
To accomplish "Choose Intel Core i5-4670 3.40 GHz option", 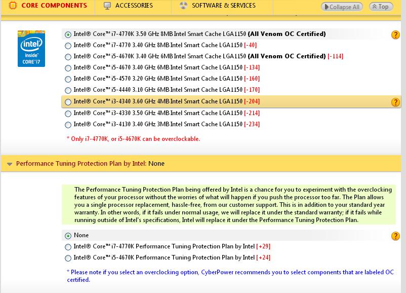I will pos(68,68).
